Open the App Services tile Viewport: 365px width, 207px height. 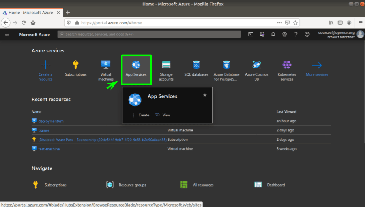[136, 70]
